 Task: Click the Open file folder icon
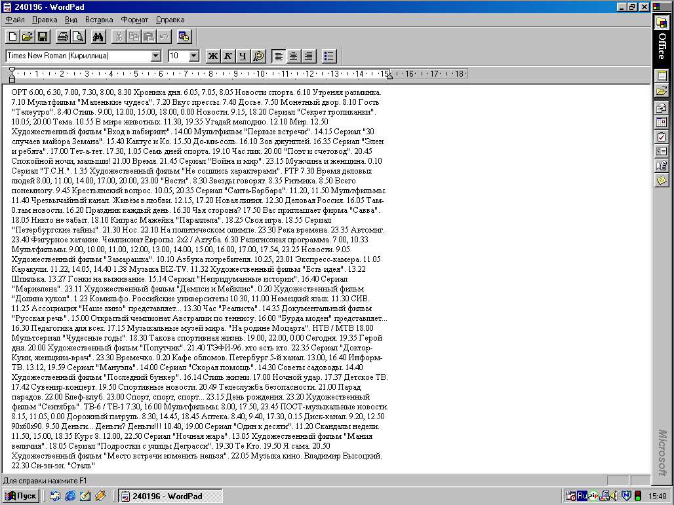(x=27, y=37)
